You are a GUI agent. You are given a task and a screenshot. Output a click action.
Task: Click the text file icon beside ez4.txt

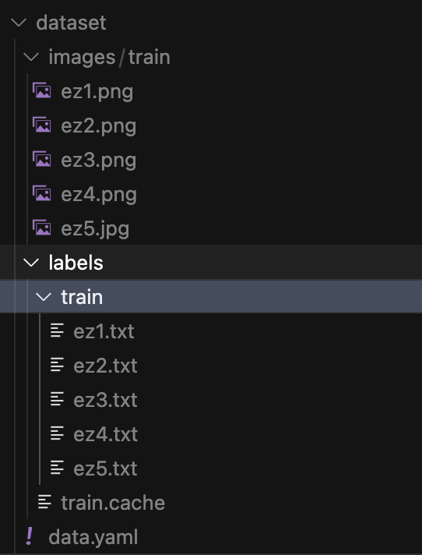57,433
